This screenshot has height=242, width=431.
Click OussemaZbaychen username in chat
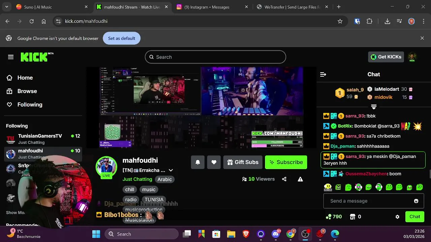click(367, 174)
